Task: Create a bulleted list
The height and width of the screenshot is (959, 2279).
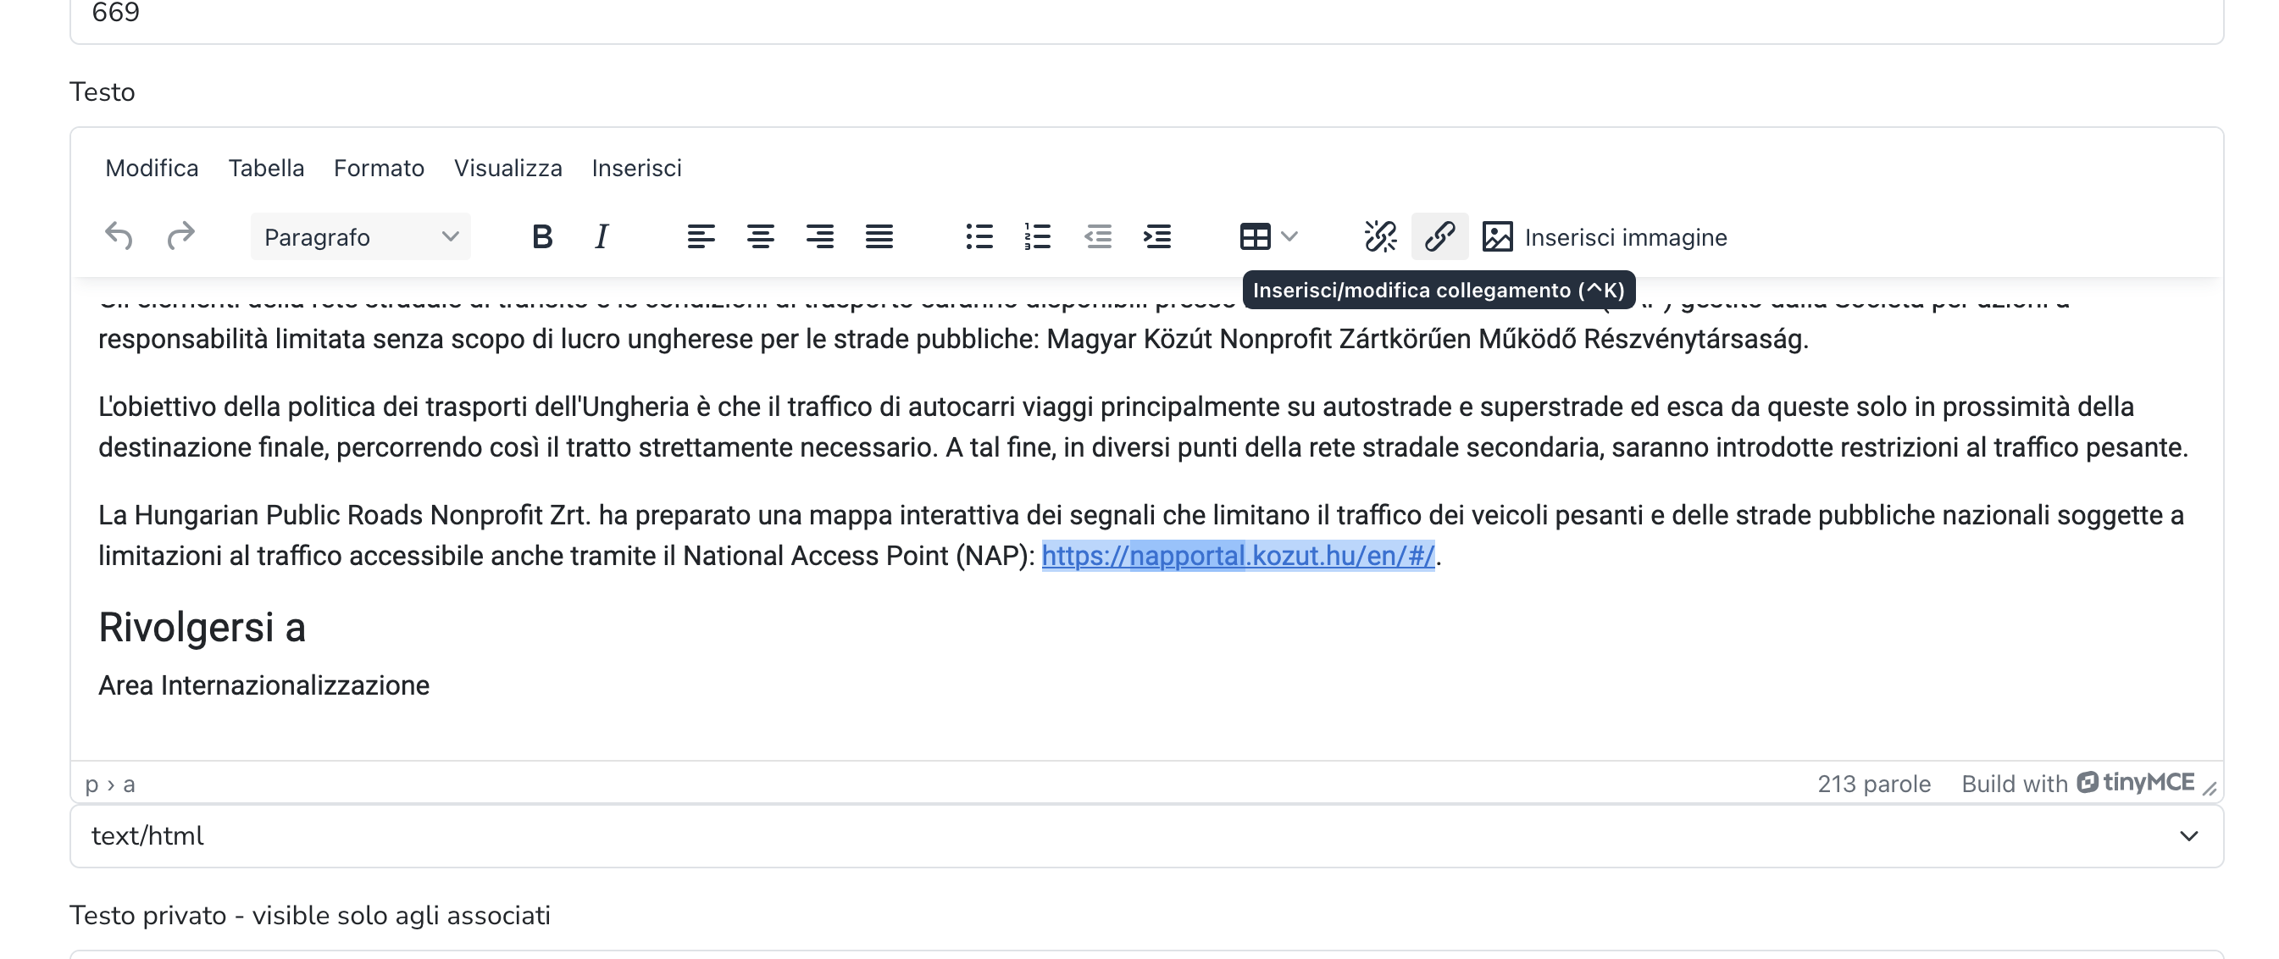Action: 979,236
